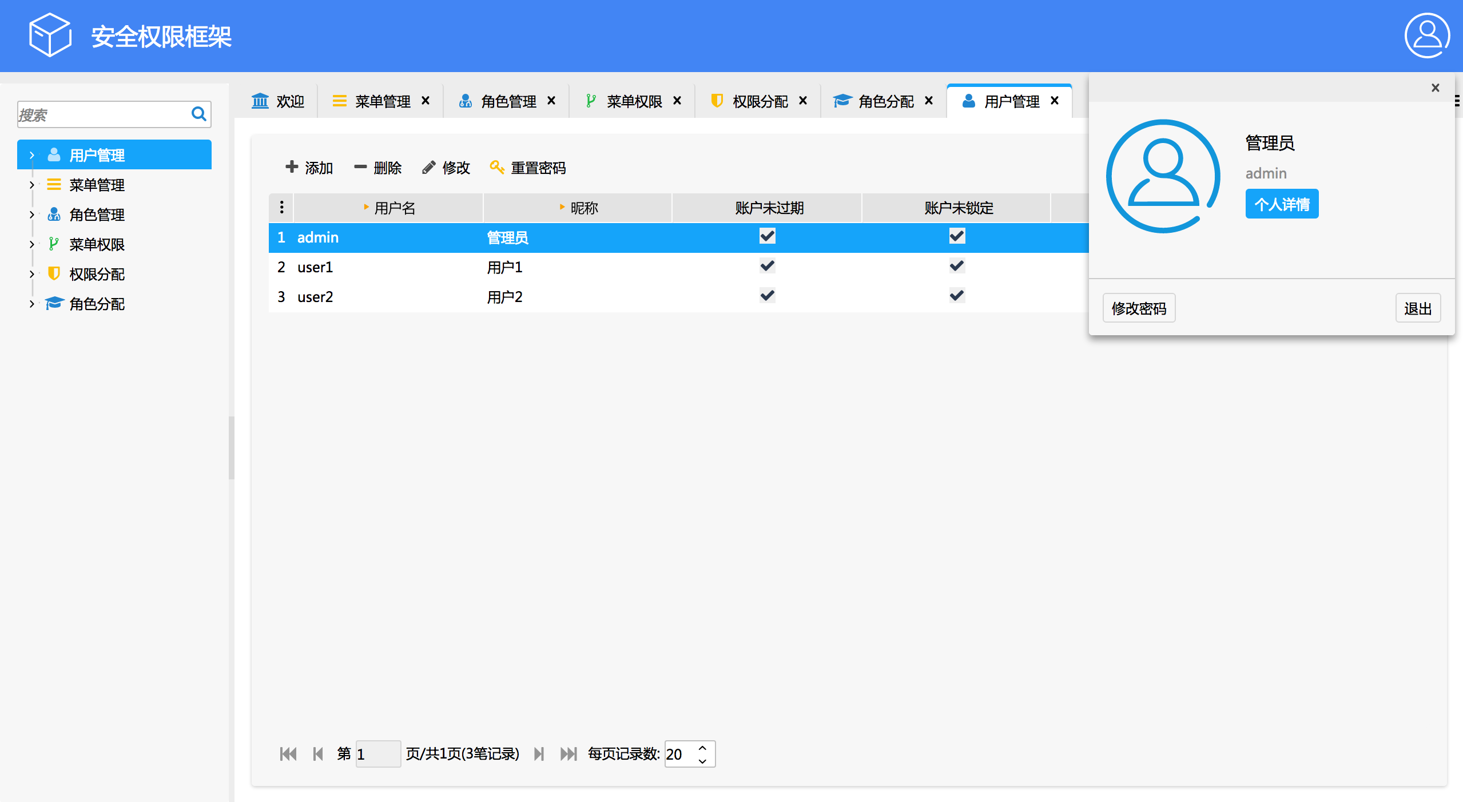This screenshot has height=802, width=1463.
Task: Toggle account-not-expired checkbox for user2
Action: tap(767, 296)
